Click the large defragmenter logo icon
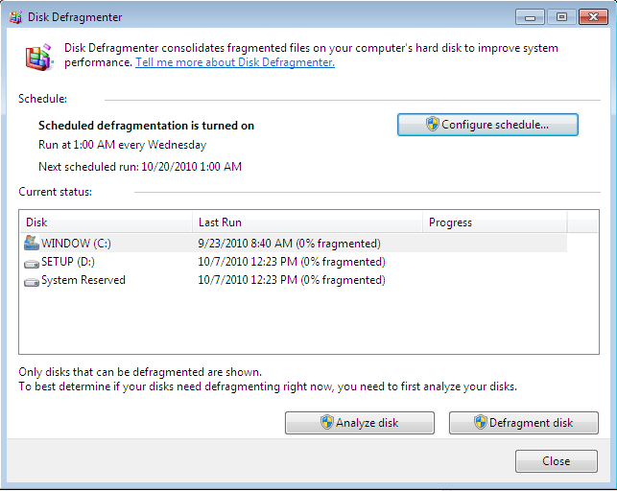Image resolution: width=617 pixels, height=491 pixels. tap(37, 58)
